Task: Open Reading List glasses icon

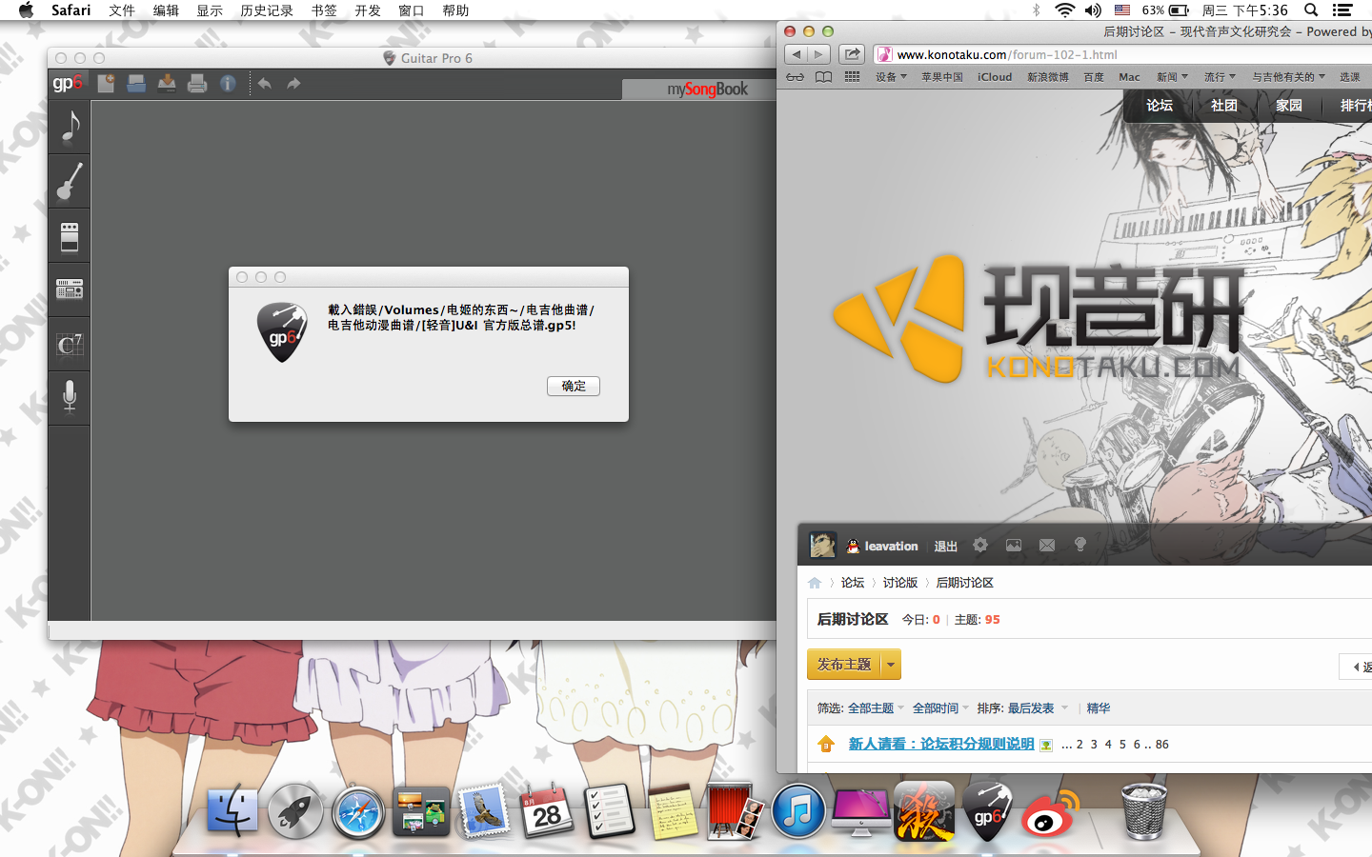Action: [x=795, y=77]
